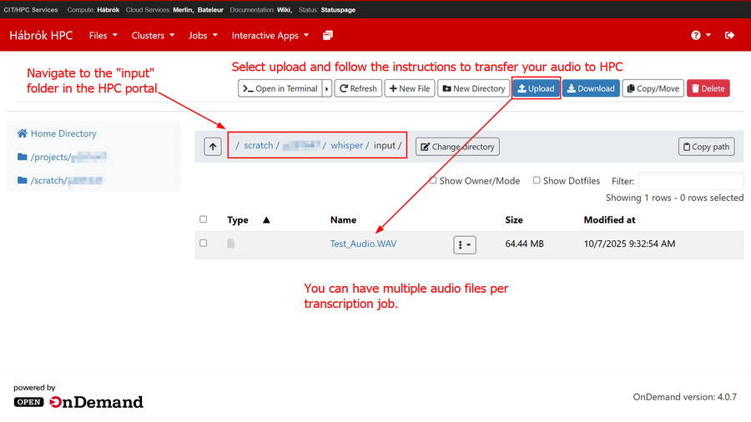The image size is (751, 422).
Task: Delete the selected files
Action: [x=708, y=88]
